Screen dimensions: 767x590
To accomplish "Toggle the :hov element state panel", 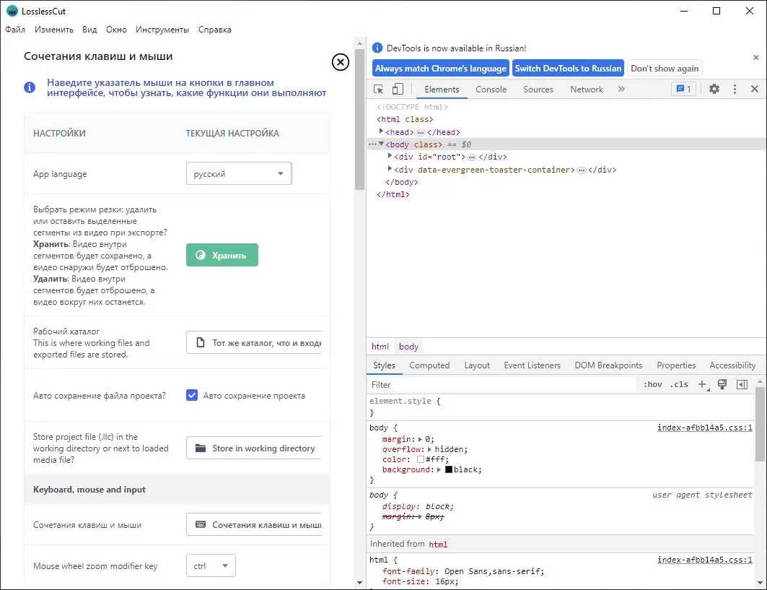I will click(x=652, y=385).
